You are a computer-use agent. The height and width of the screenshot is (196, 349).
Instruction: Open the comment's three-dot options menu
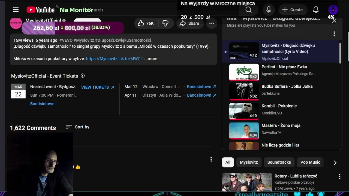[x=211, y=159]
